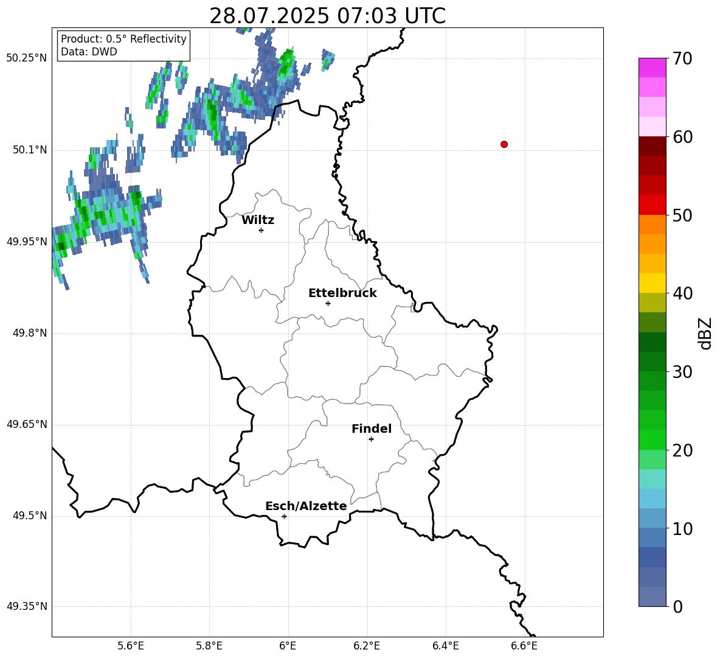Click the Esch/Alzette location cross marker
This screenshot has width=720, height=658.
(x=284, y=516)
